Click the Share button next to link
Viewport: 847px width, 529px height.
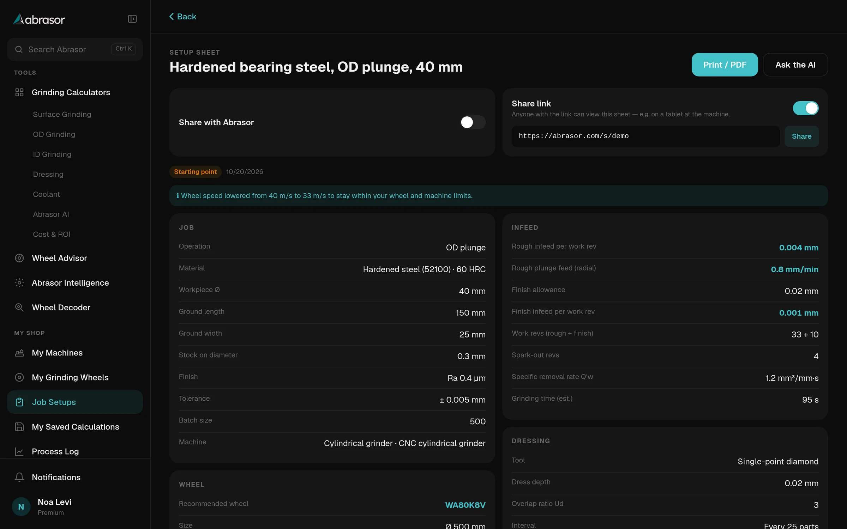[x=801, y=136]
